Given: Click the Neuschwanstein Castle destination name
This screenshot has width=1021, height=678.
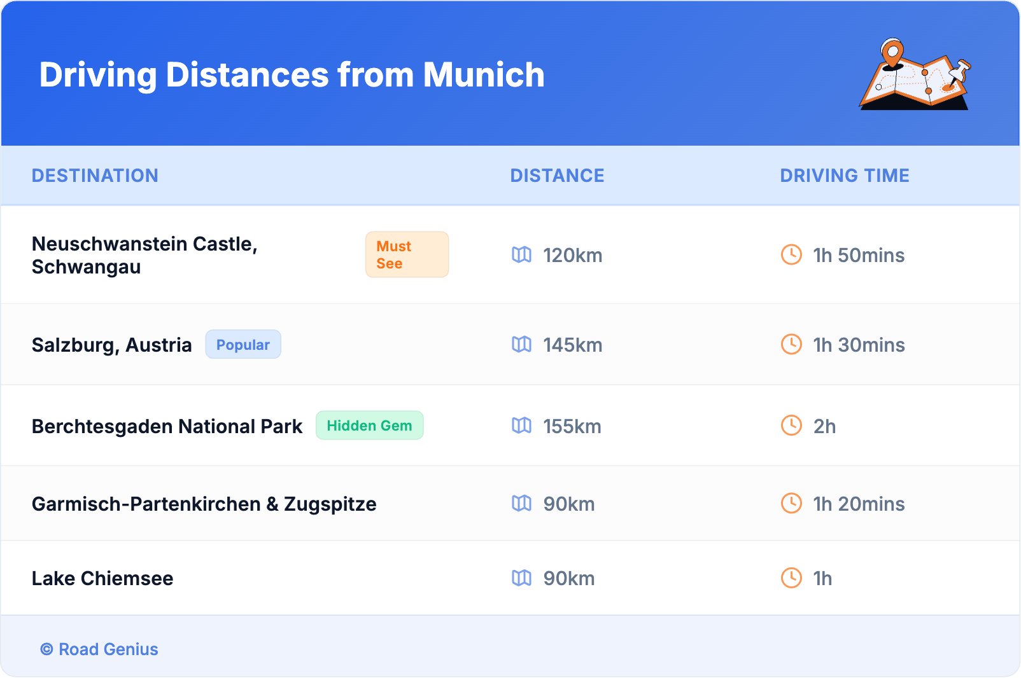Looking at the screenshot, I should click(145, 255).
